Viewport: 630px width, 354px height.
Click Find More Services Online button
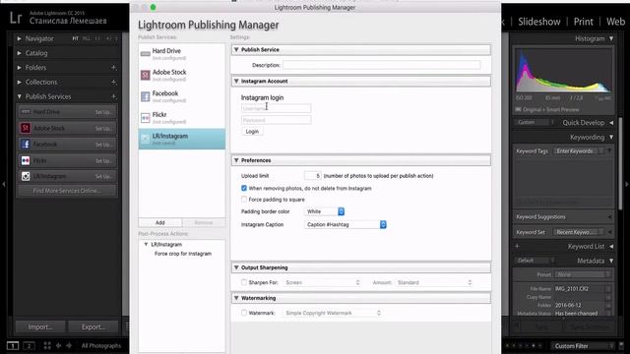(67, 191)
